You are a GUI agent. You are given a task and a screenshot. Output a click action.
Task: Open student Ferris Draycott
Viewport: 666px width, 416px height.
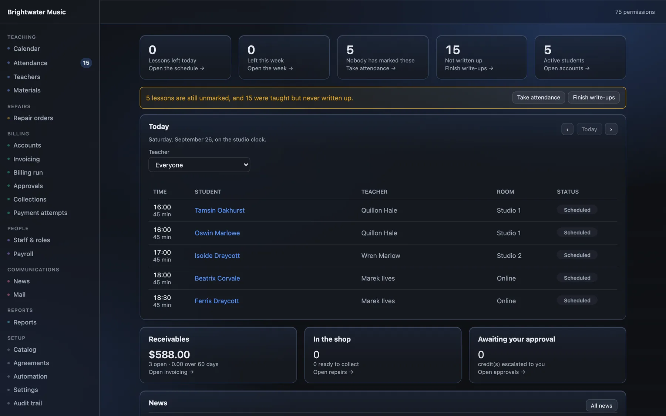coord(217,301)
